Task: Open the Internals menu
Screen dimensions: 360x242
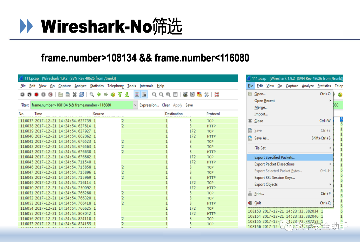Action: 146,86
